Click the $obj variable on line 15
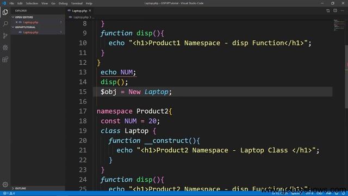 pos(108,92)
